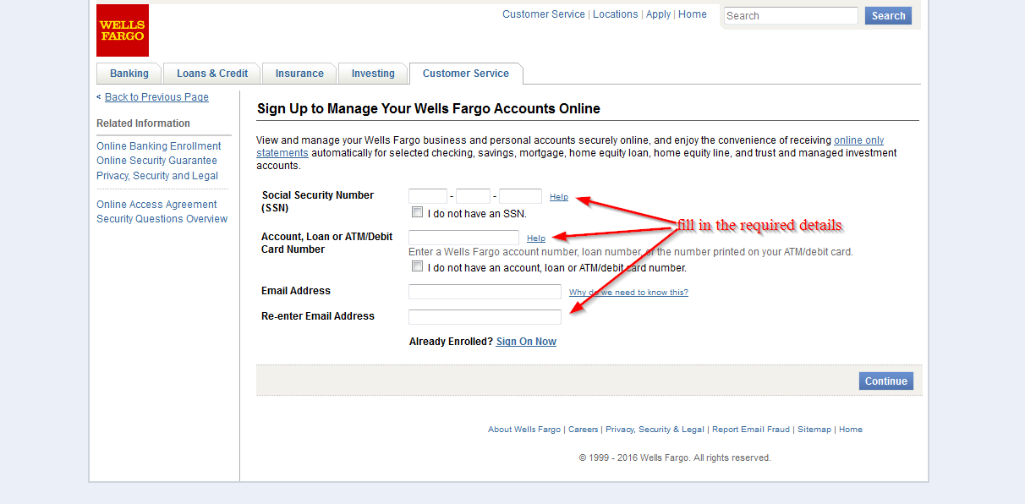
Task: Open the Banking tab
Action: [129, 74]
